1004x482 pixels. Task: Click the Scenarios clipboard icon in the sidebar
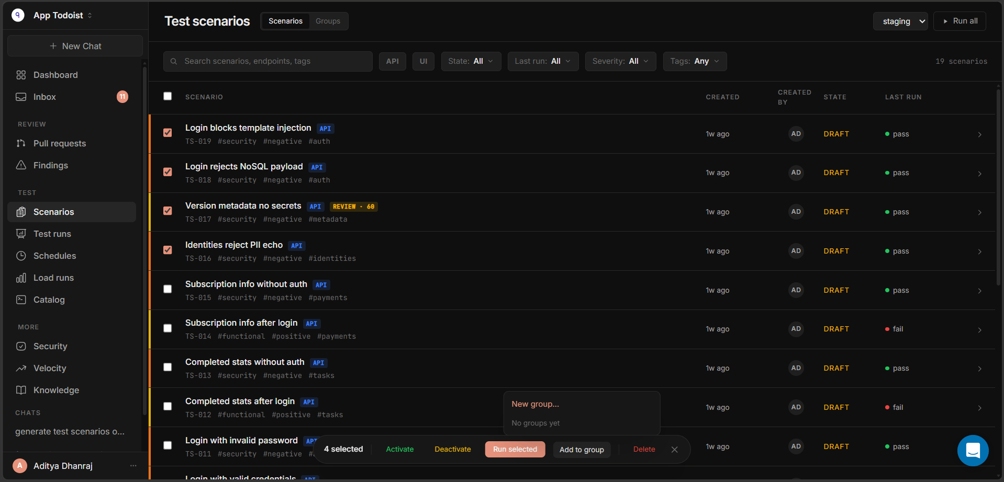click(21, 212)
